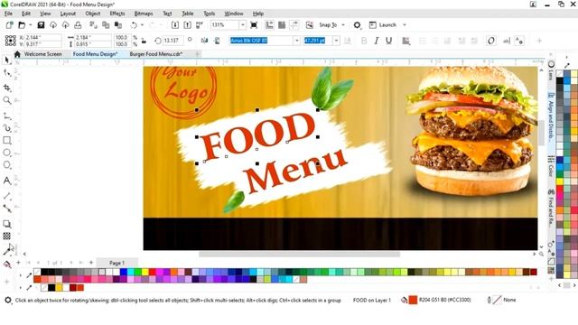Pick the yellow swatch in document palette
578x325 pixels.
pyautogui.click(x=59, y=287)
